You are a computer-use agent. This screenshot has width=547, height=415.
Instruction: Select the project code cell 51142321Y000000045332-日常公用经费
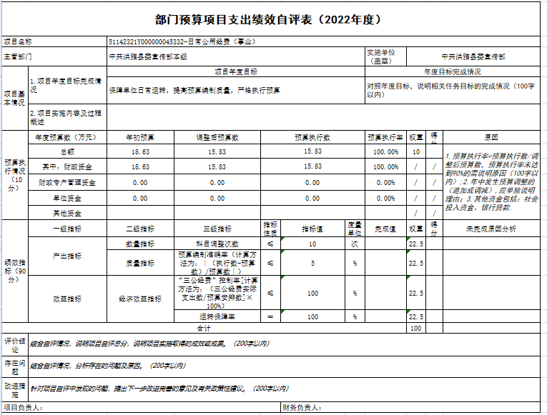323,41
